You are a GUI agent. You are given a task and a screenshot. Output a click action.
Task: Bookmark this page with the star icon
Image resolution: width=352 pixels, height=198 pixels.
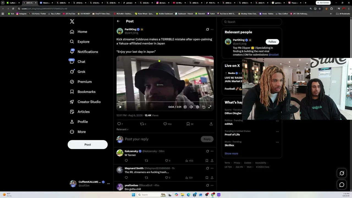[320, 9]
